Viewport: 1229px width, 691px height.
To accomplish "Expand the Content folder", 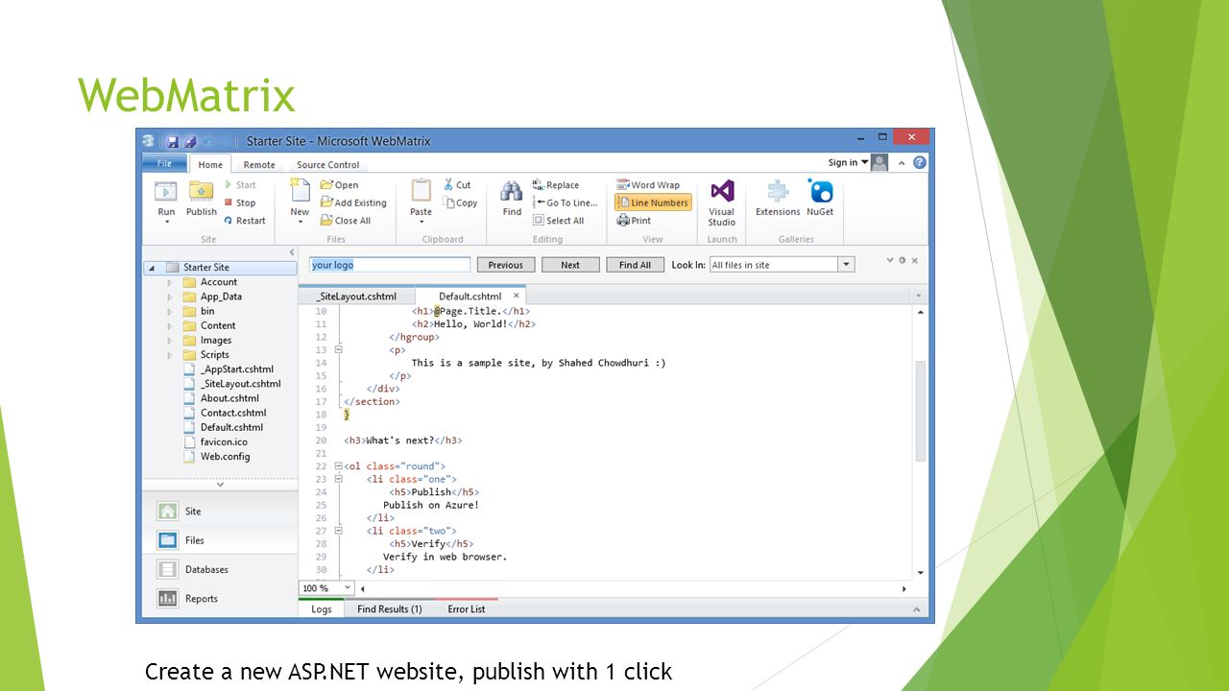I will 170,325.
